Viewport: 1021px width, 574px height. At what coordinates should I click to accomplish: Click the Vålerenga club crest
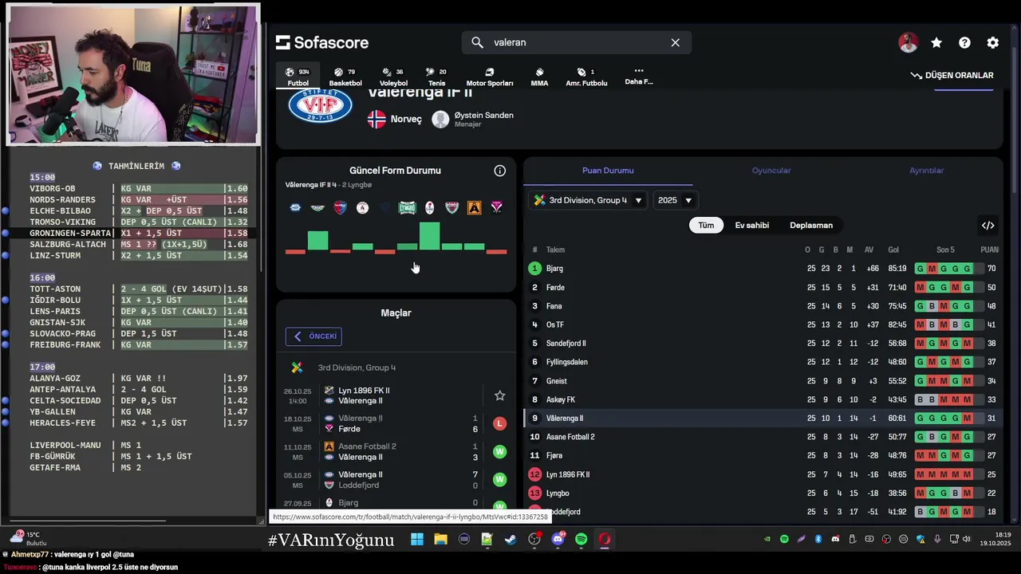pos(320,106)
